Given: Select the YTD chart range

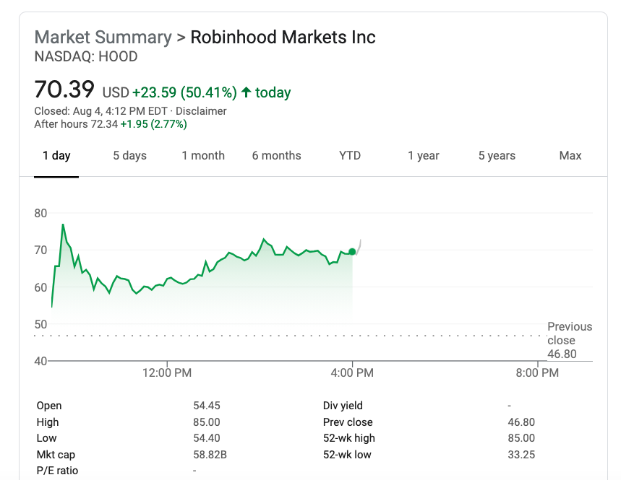Looking at the screenshot, I should [349, 155].
